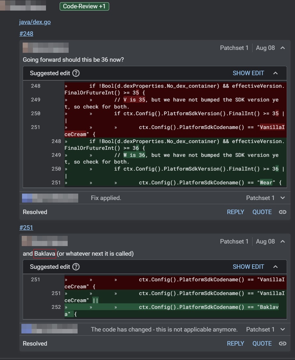
Task: Click SHOW EDIT in the #251 comment
Action: [x=248, y=267]
